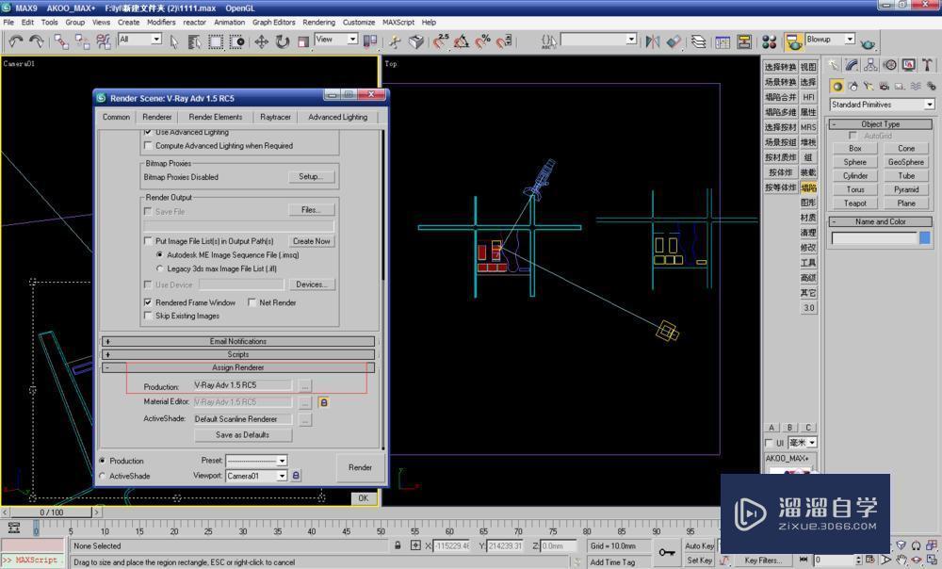Open the Hierarchy panel icon
This screenshot has height=569, width=942.
tap(870, 65)
